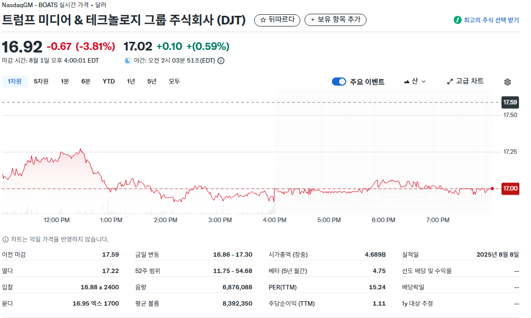The width and height of the screenshot is (531, 318).
Task: Click the 베타 value 4.75
Action: (379, 271)
